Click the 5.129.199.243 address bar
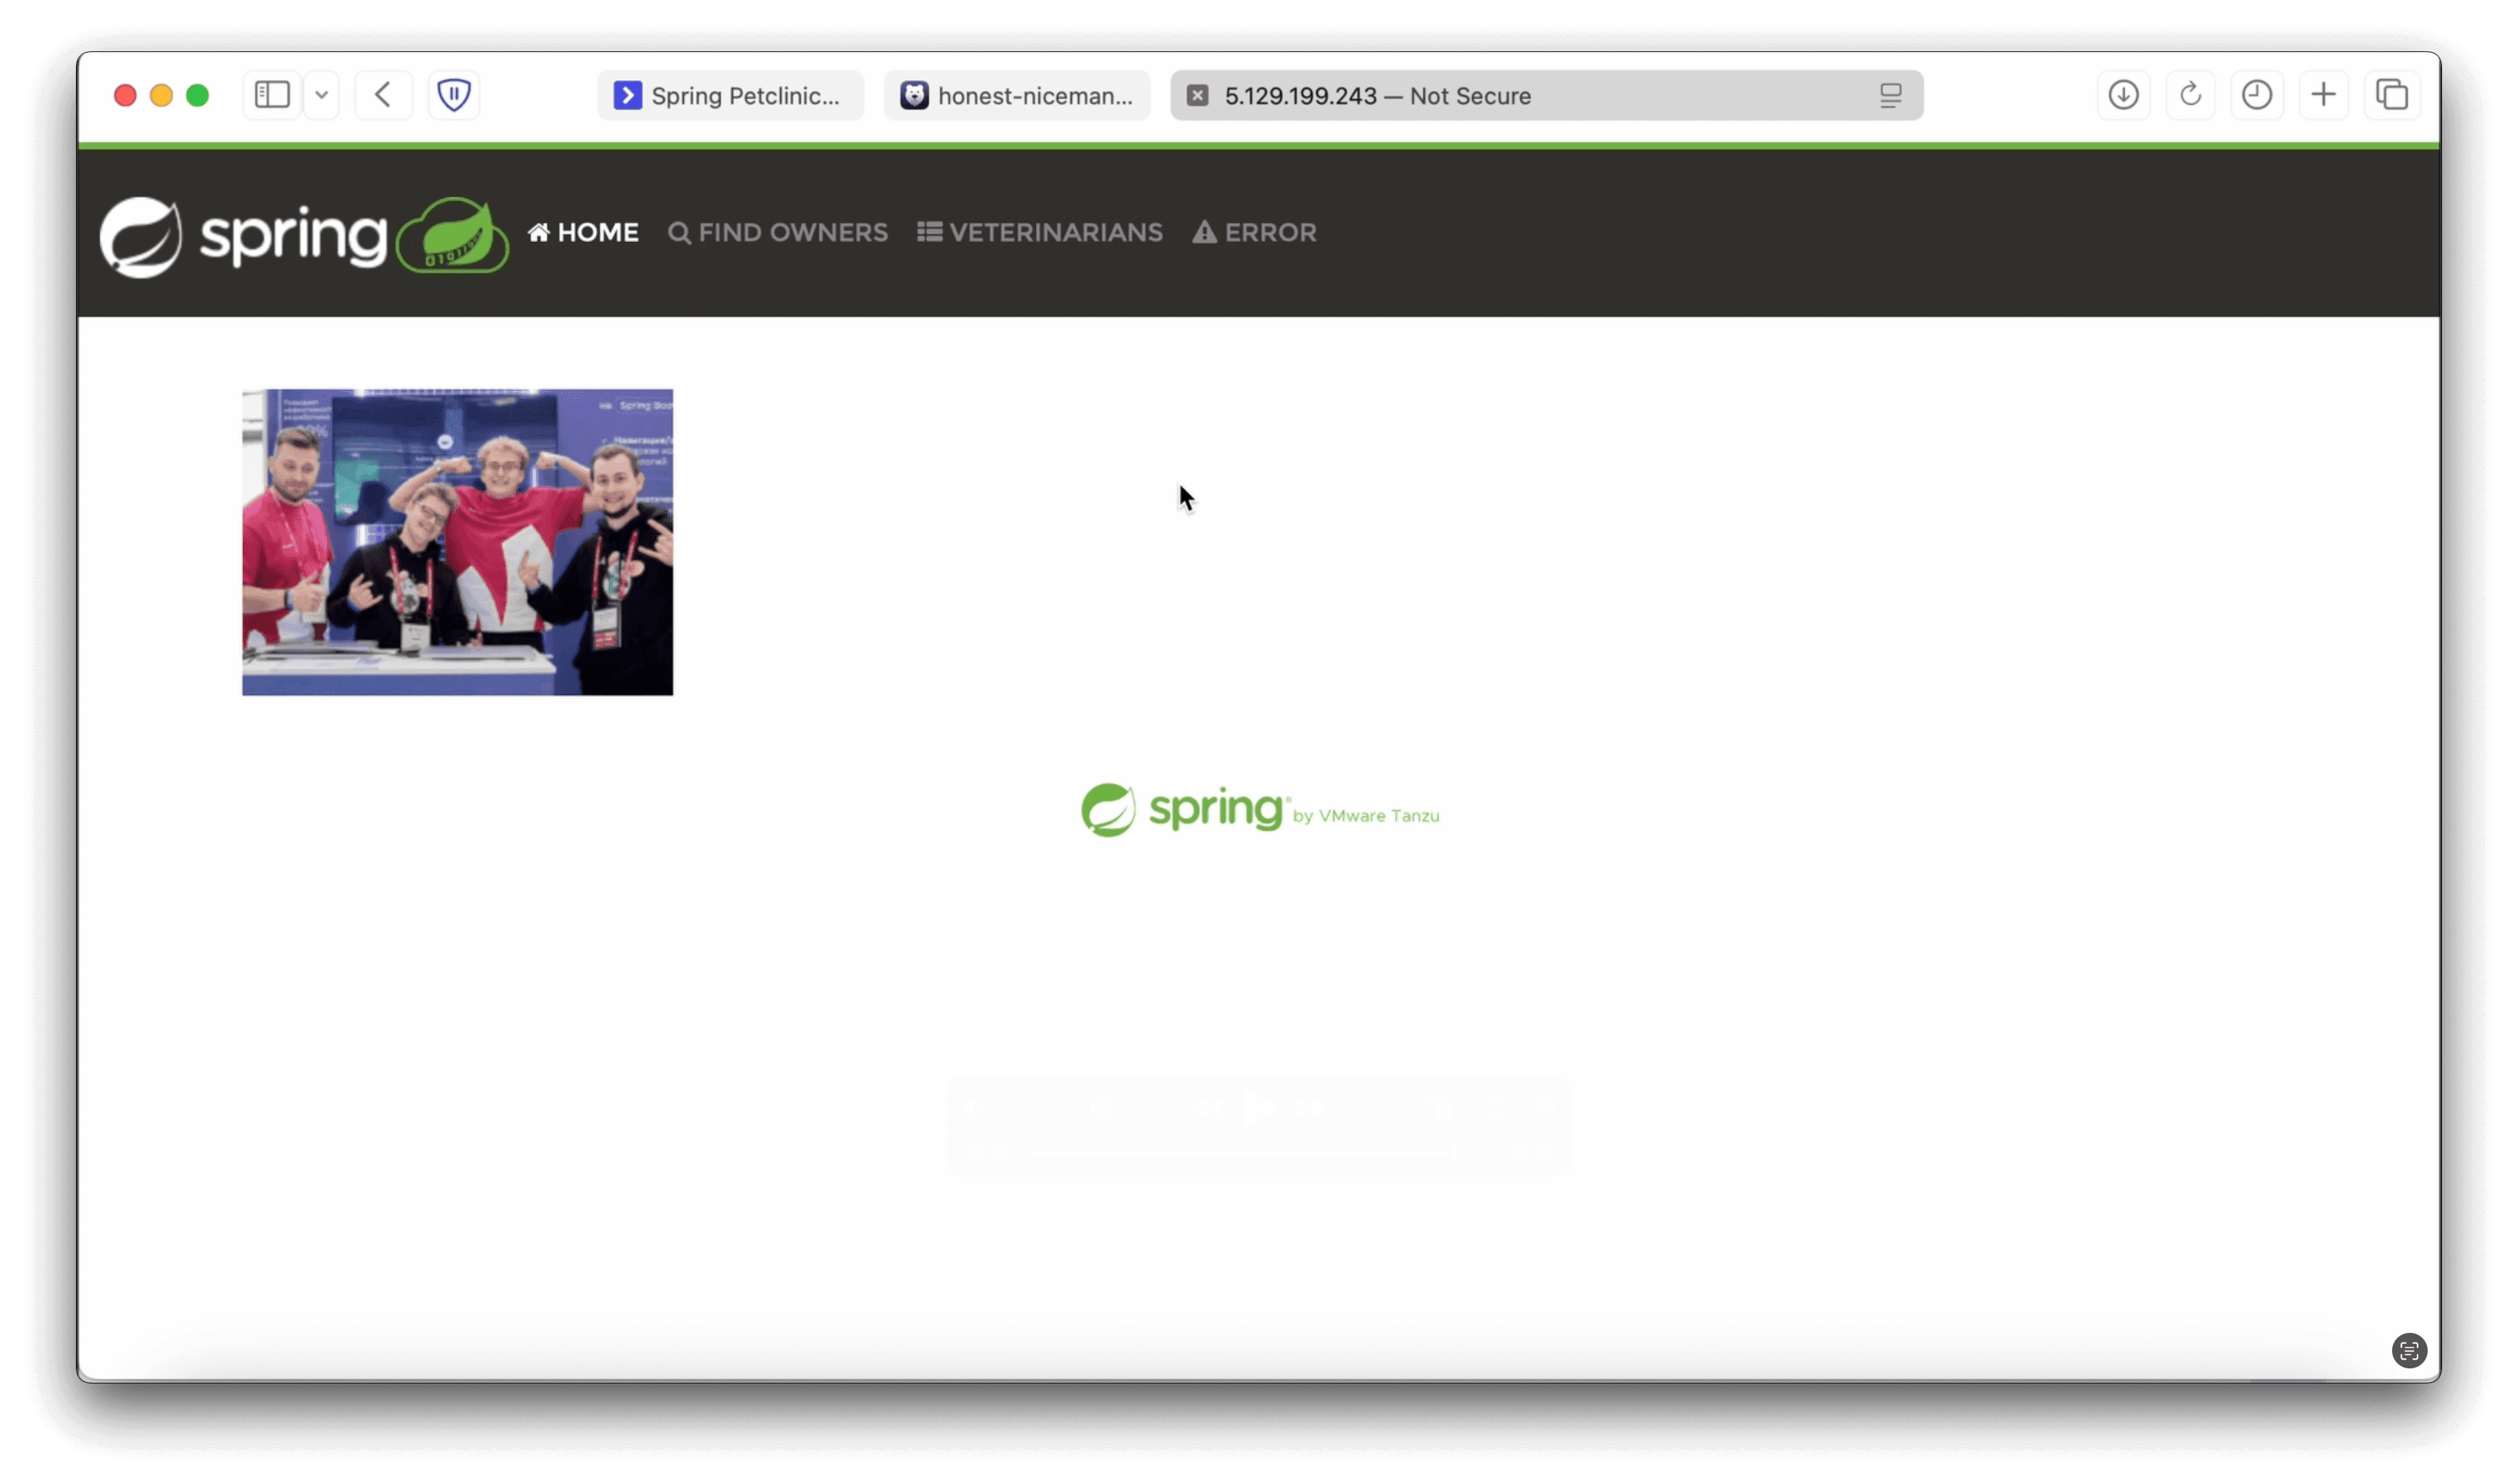Image resolution: width=2518 pixels, height=1484 pixels. point(1546,95)
